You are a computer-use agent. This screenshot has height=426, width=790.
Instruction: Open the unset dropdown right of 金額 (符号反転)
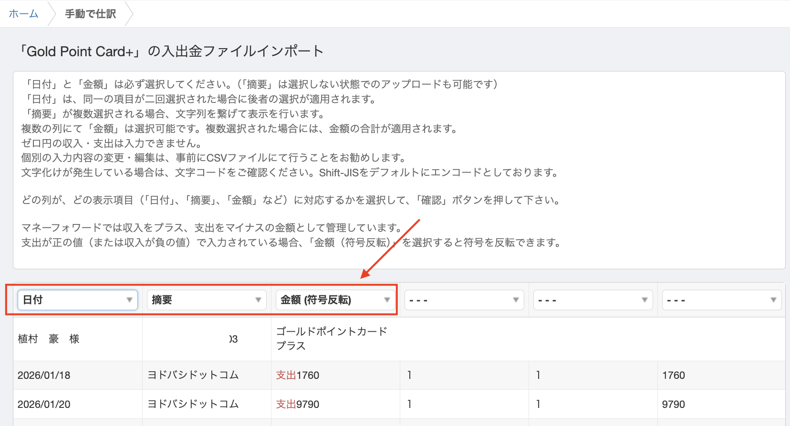pos(464,300)
